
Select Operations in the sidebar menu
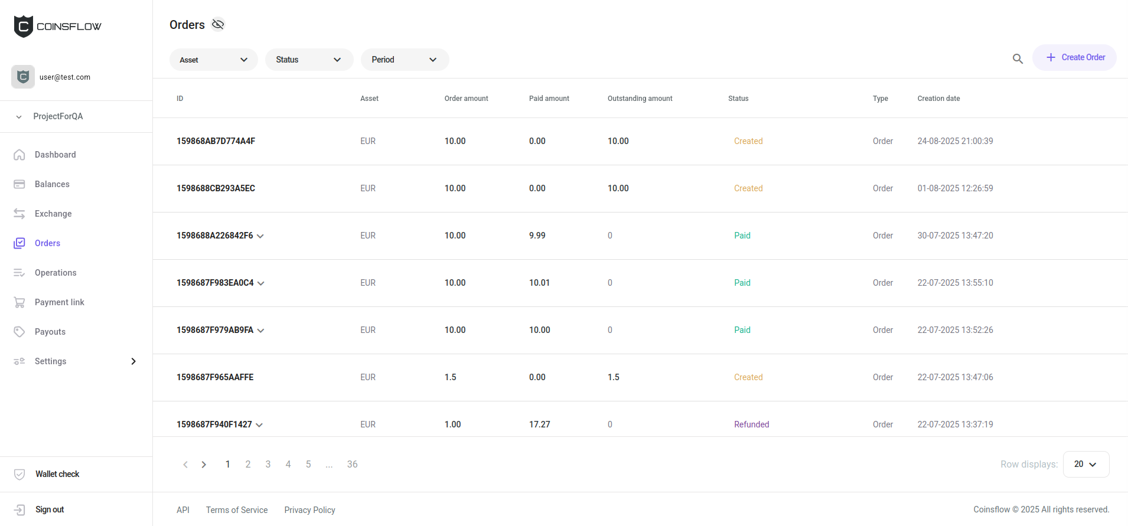pos(56,273)
